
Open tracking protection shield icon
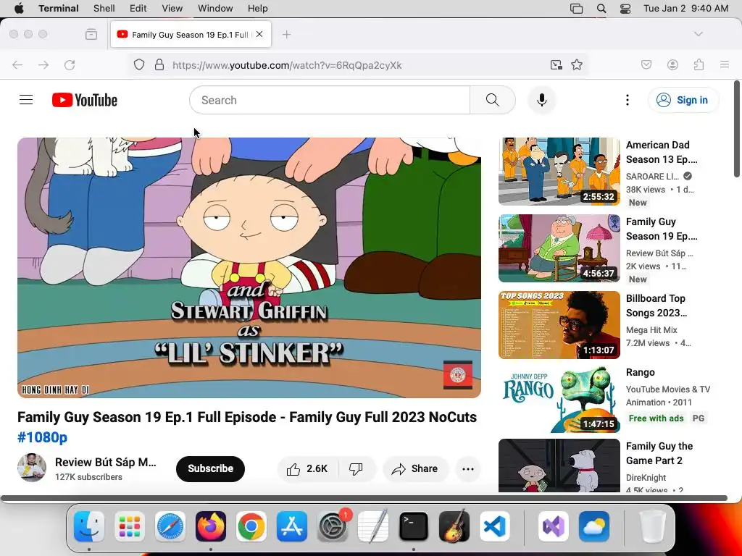pos(138,64)
